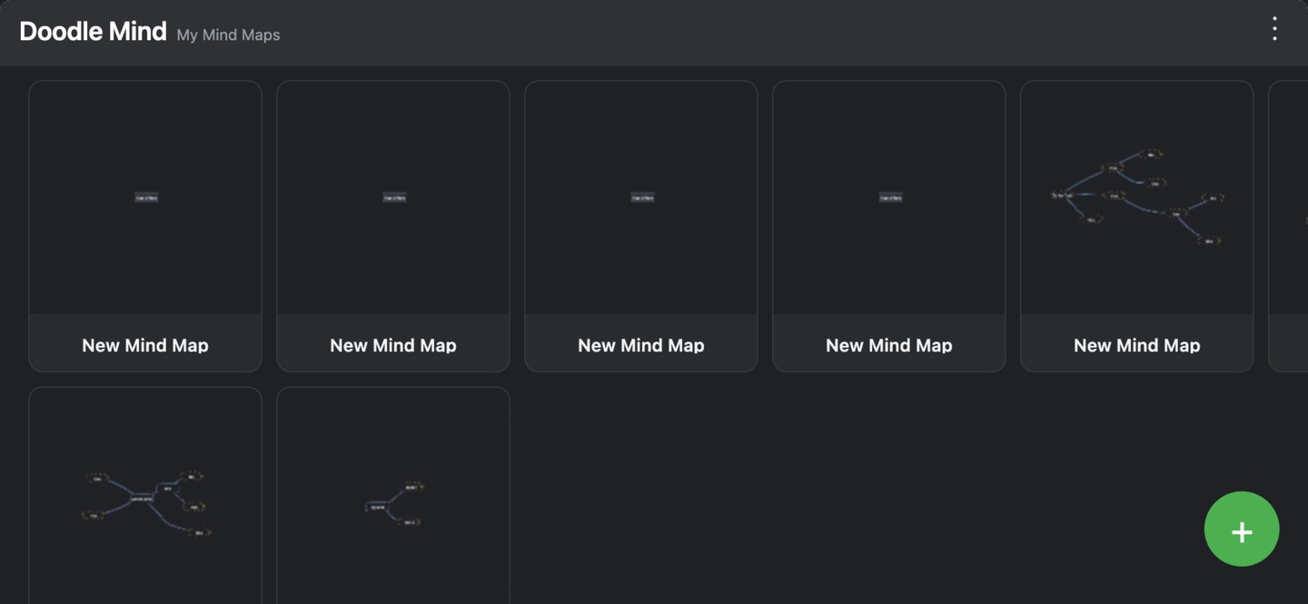Open the bottom-row mind map thumbnail with five branches

tap(145, 496)
